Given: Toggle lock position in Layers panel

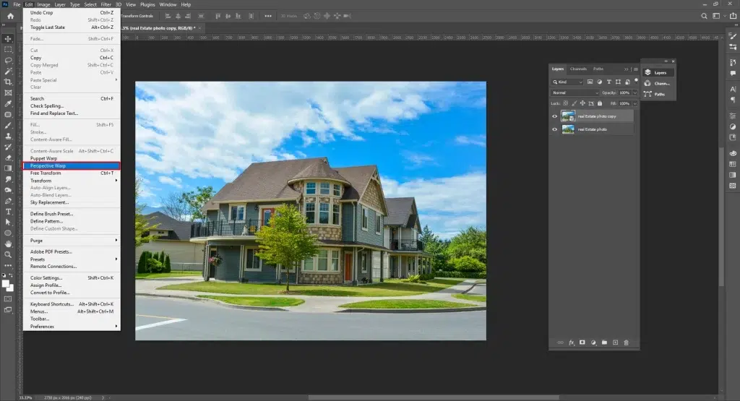Looking at the screenshot, I should [x=582, y=103].
